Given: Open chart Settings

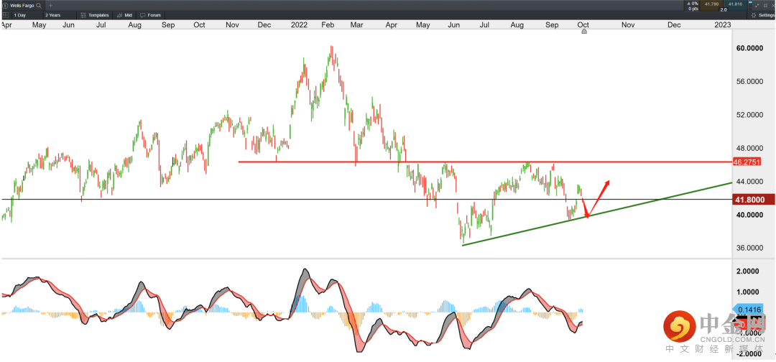Looking at the screenshot, I should [x=761, y=15].
